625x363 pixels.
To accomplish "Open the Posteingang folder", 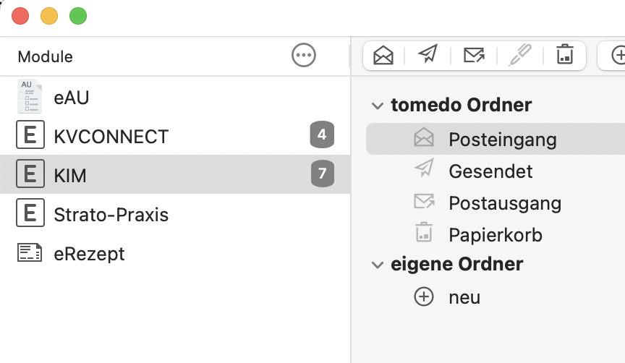I will tap(496, 139).
